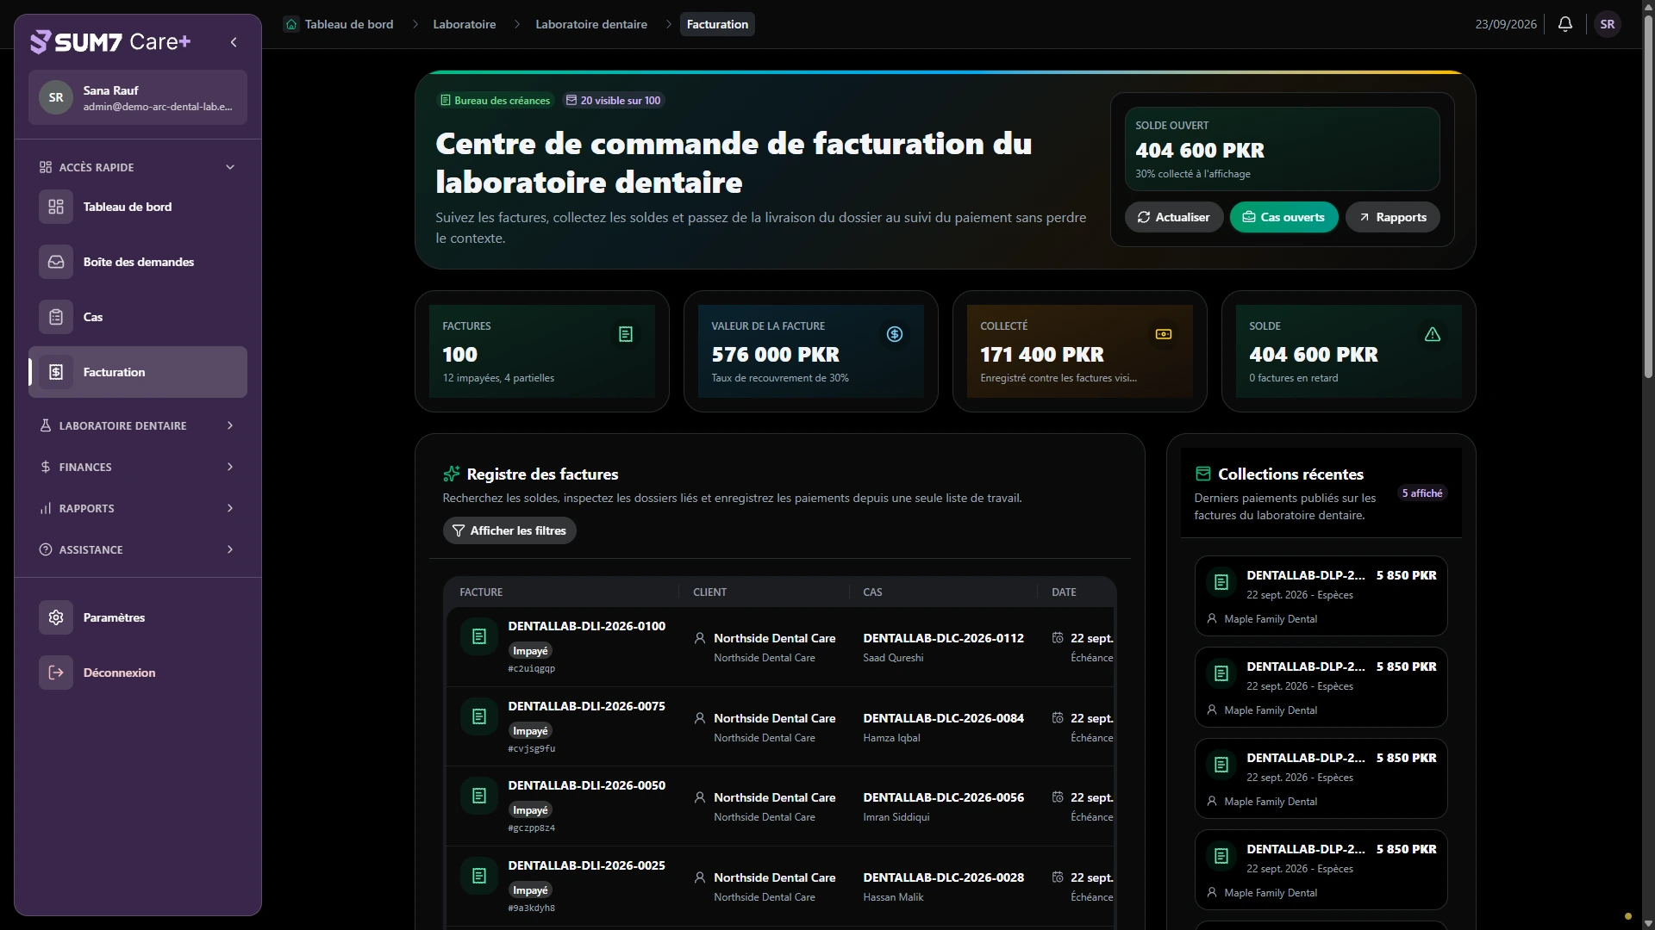Click the invoice icon for DENTALLAB-DLI-2026-0100
The height and width of the screenshot is (930, 1655).
tap(479, 636)
